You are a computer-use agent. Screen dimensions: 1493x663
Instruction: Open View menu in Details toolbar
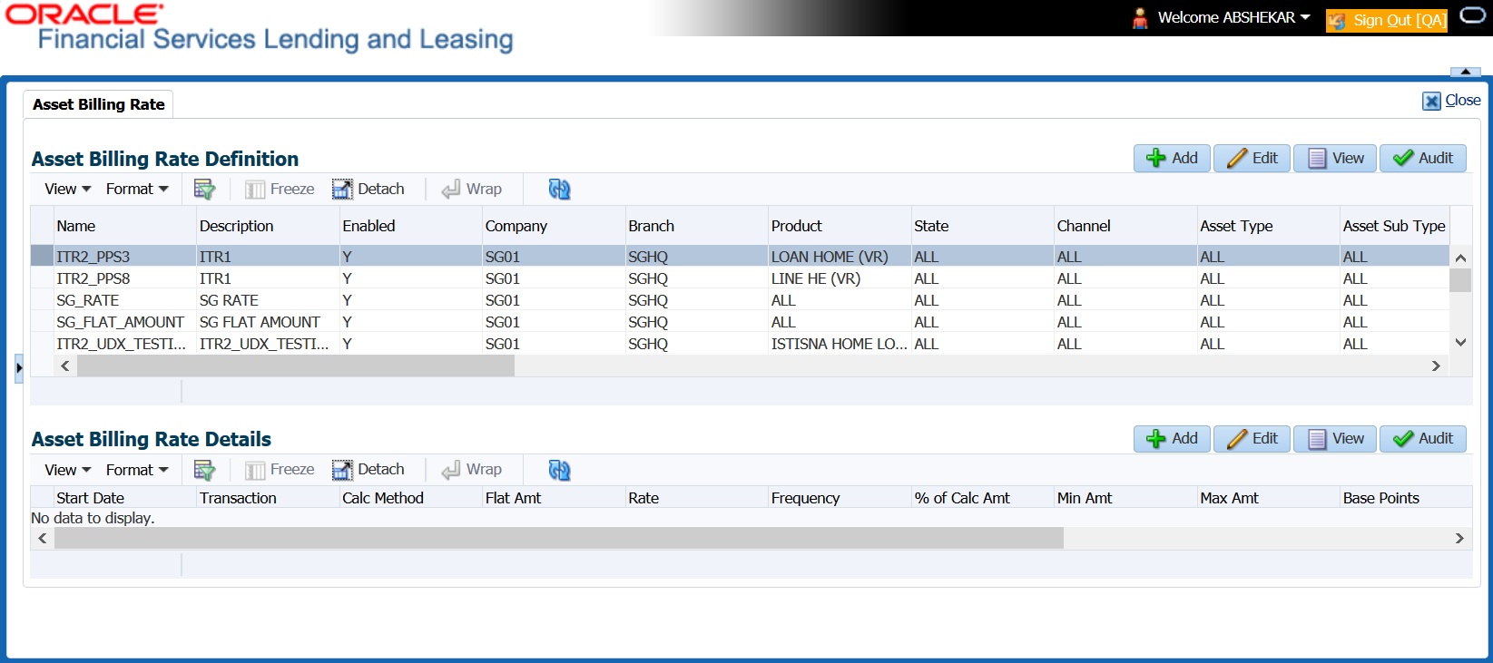[68, 470]
